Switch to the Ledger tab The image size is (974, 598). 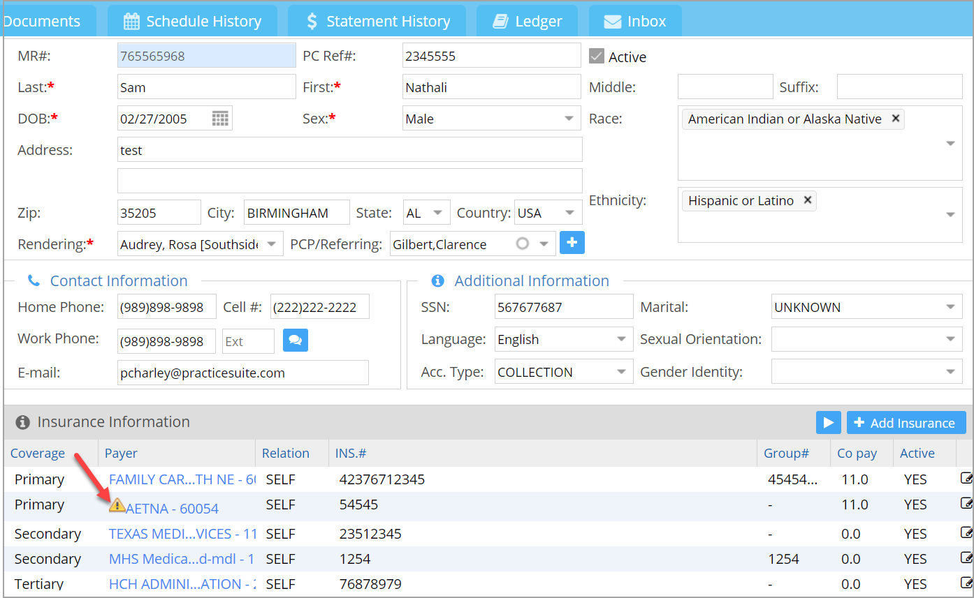(528, 22)
